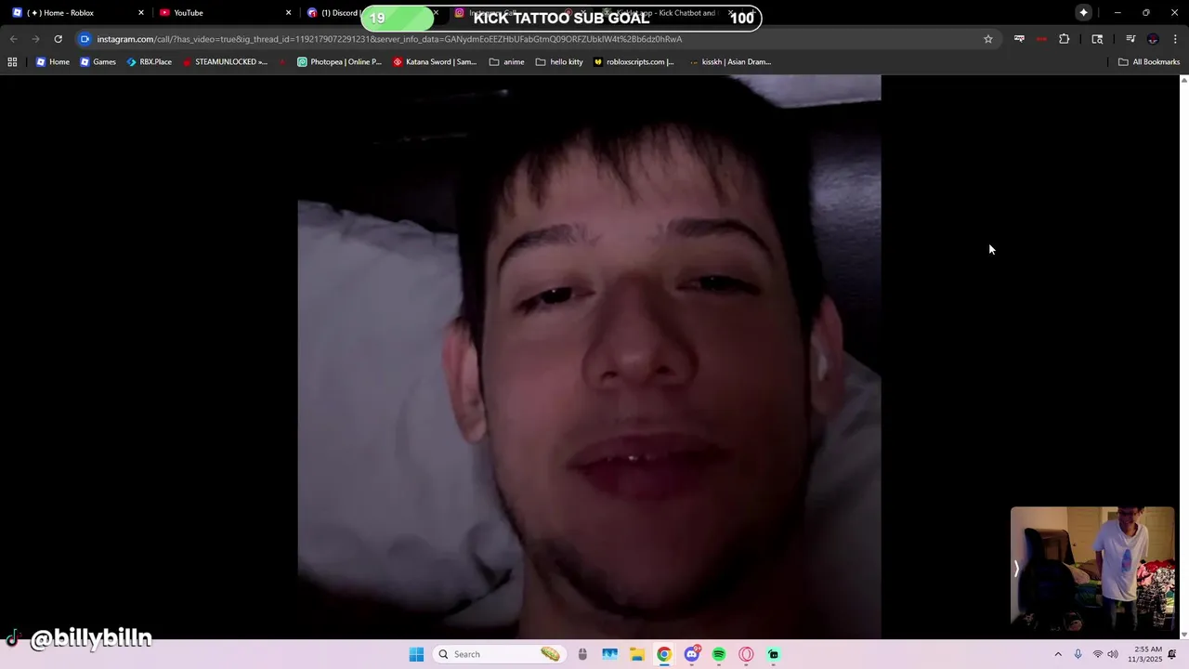Close the Home - Roblox tab
This screenshot has width=1189, height=669.
coord(141,13)
